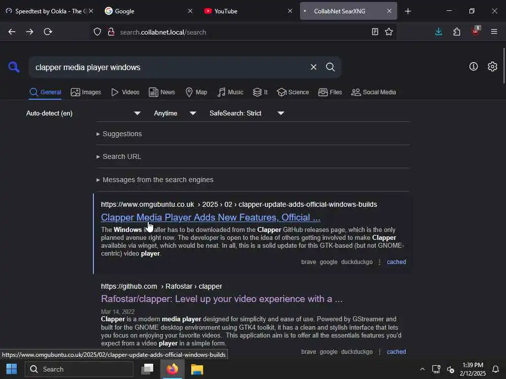Select the Map search category
This screenshot has width=506, height=379.
coord(196,92)
